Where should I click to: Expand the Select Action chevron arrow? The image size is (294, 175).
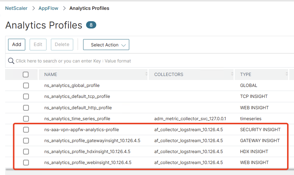[x=123, y=45]
